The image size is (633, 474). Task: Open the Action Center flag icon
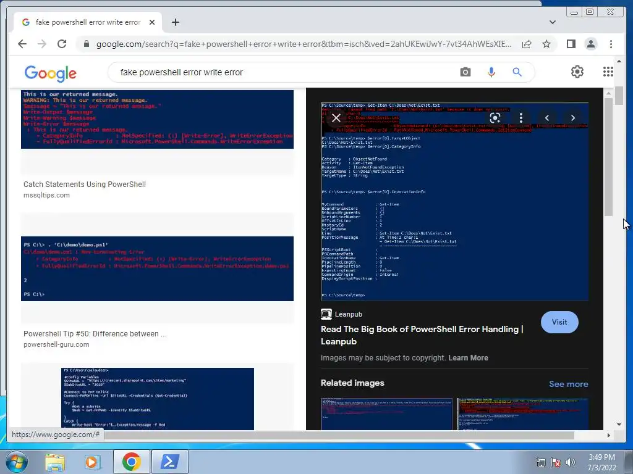(x=556, y=462)
